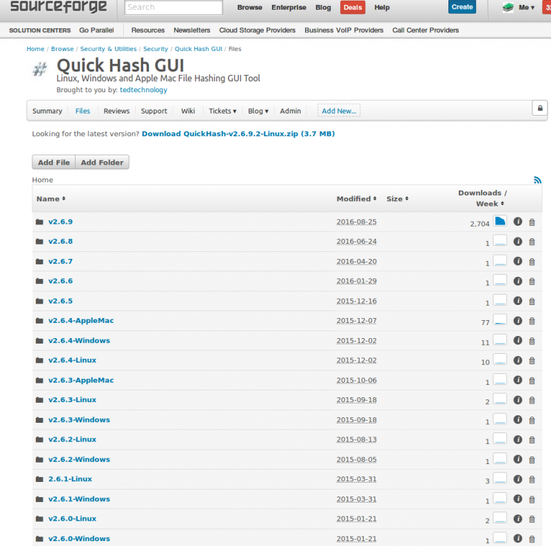Sort files by Downloads / Week

tap(481, 198)
